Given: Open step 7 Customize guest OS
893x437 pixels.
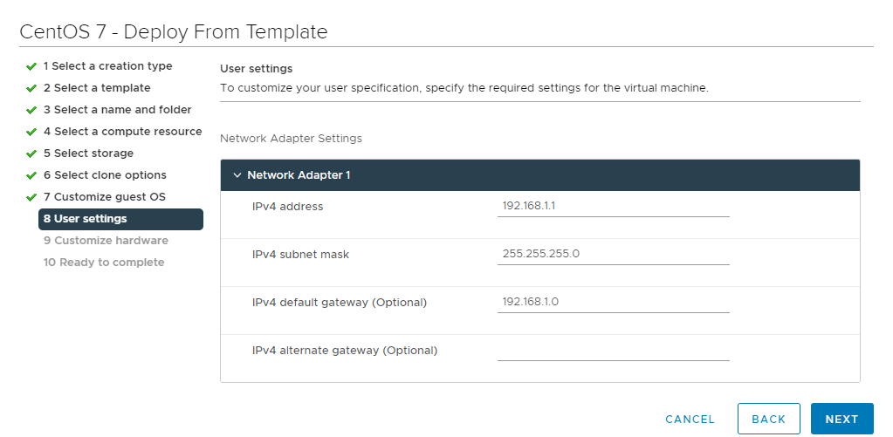Looking at the screenshot, I should point(104,197).
